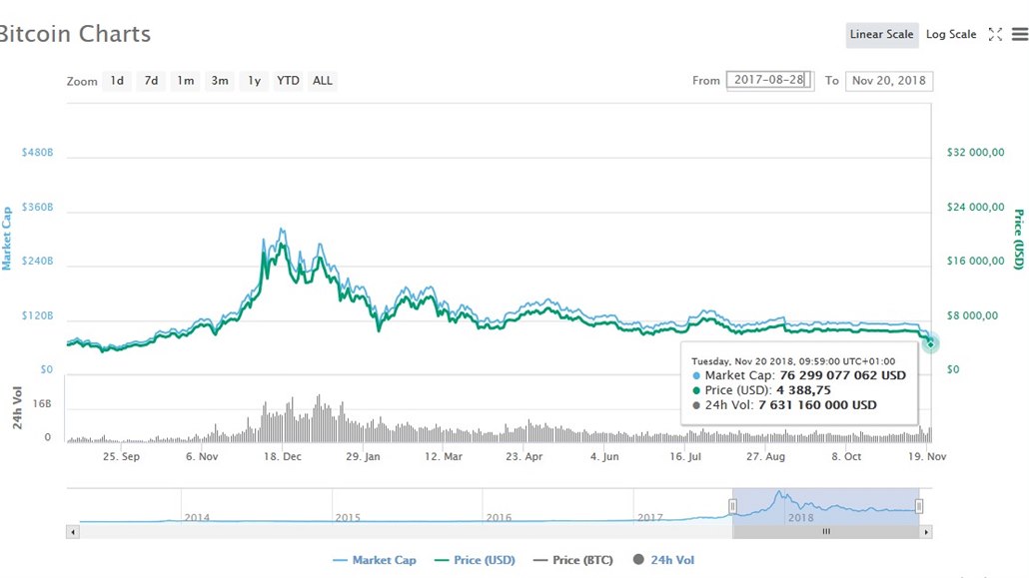Click the '16. Jul' axis label
The height and width of the screenshot is (578, 1029).
(685, 456)
